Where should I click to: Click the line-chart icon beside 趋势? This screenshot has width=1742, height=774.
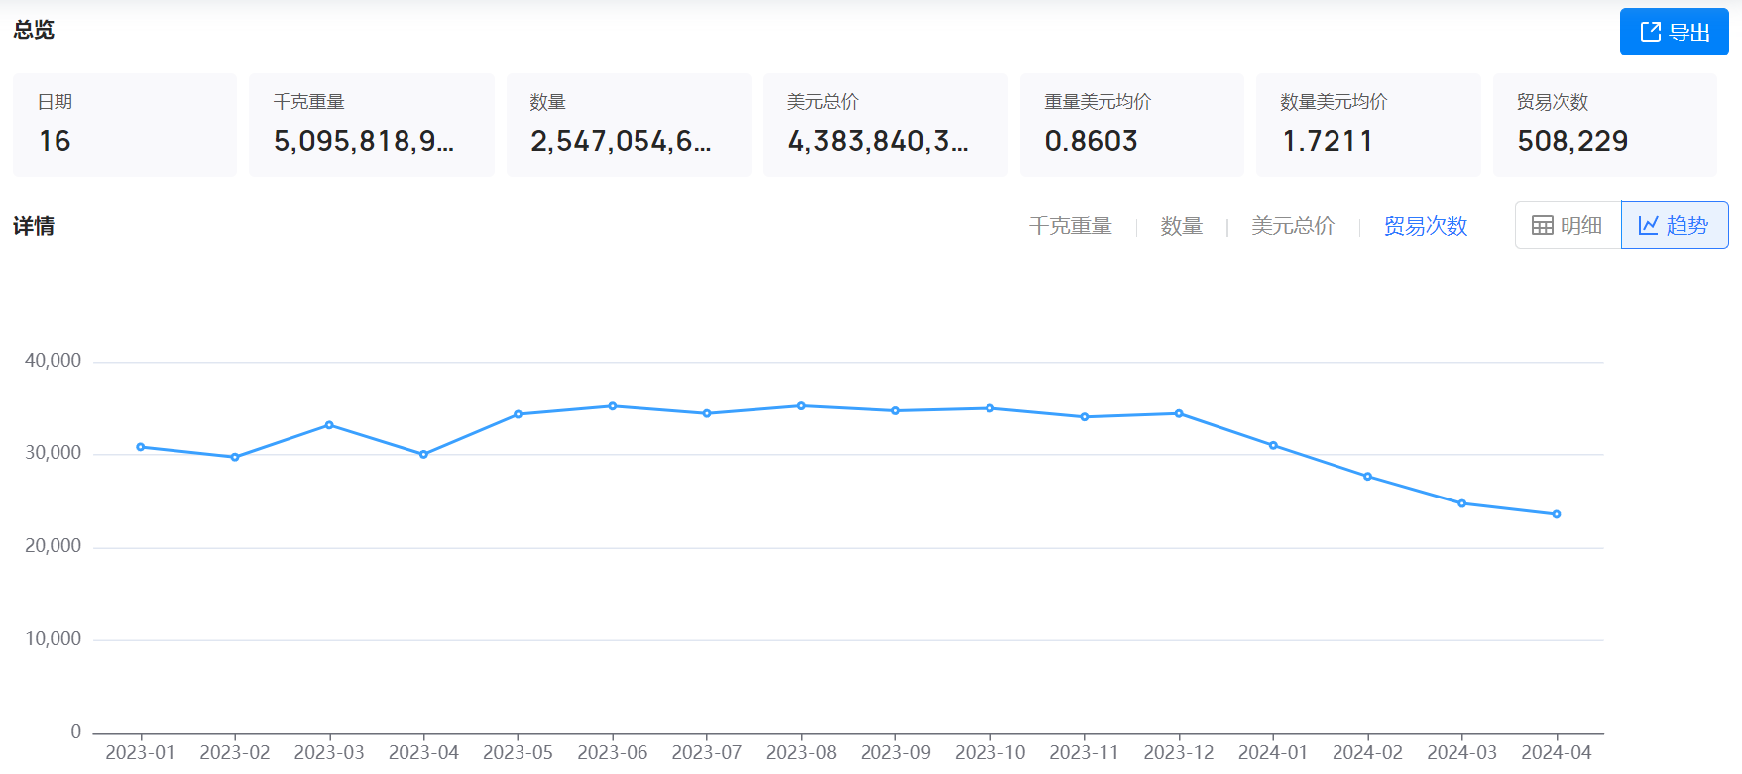coord(1648,226)
